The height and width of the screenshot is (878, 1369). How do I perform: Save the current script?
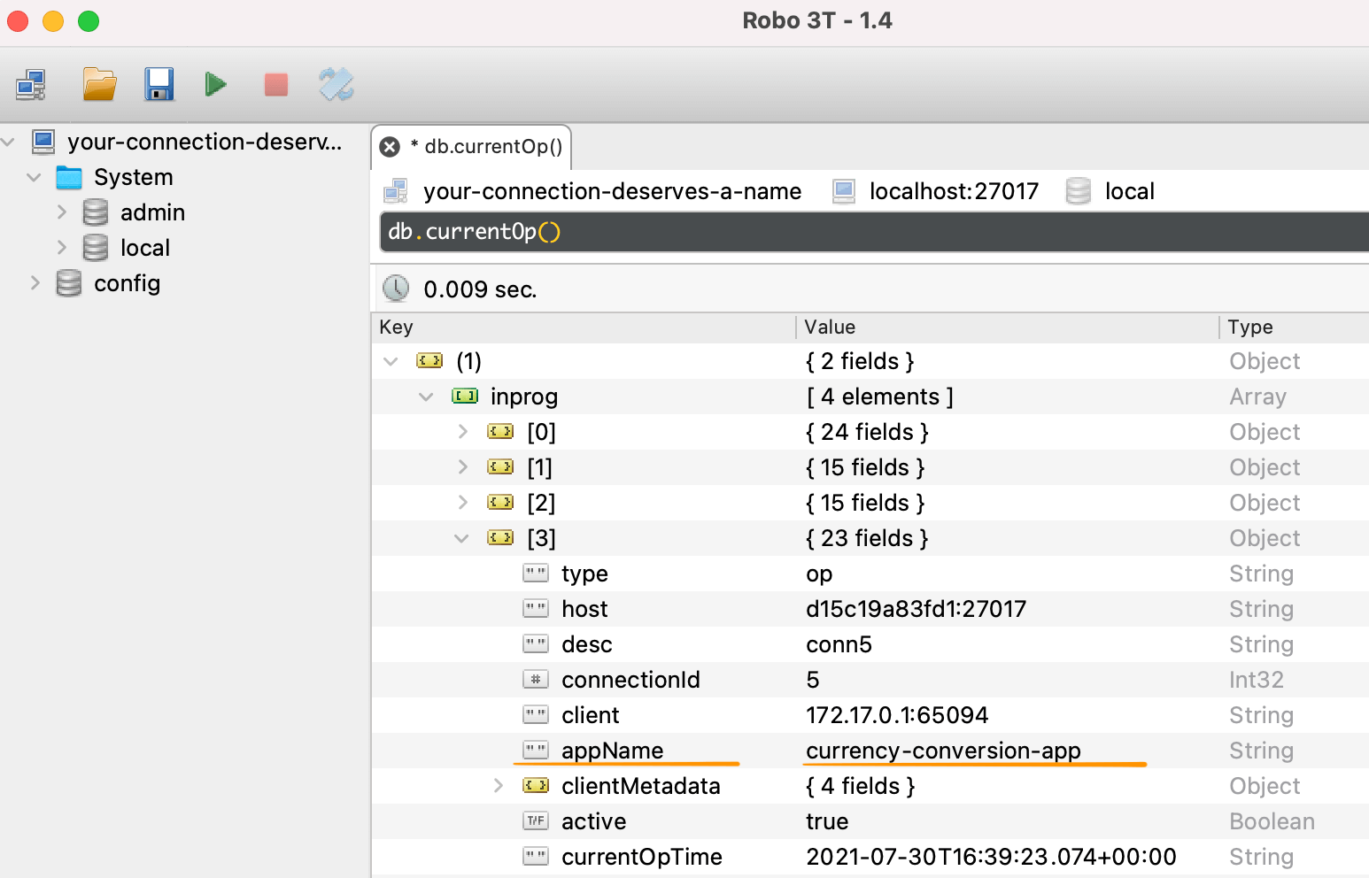[x=159, y=84]
